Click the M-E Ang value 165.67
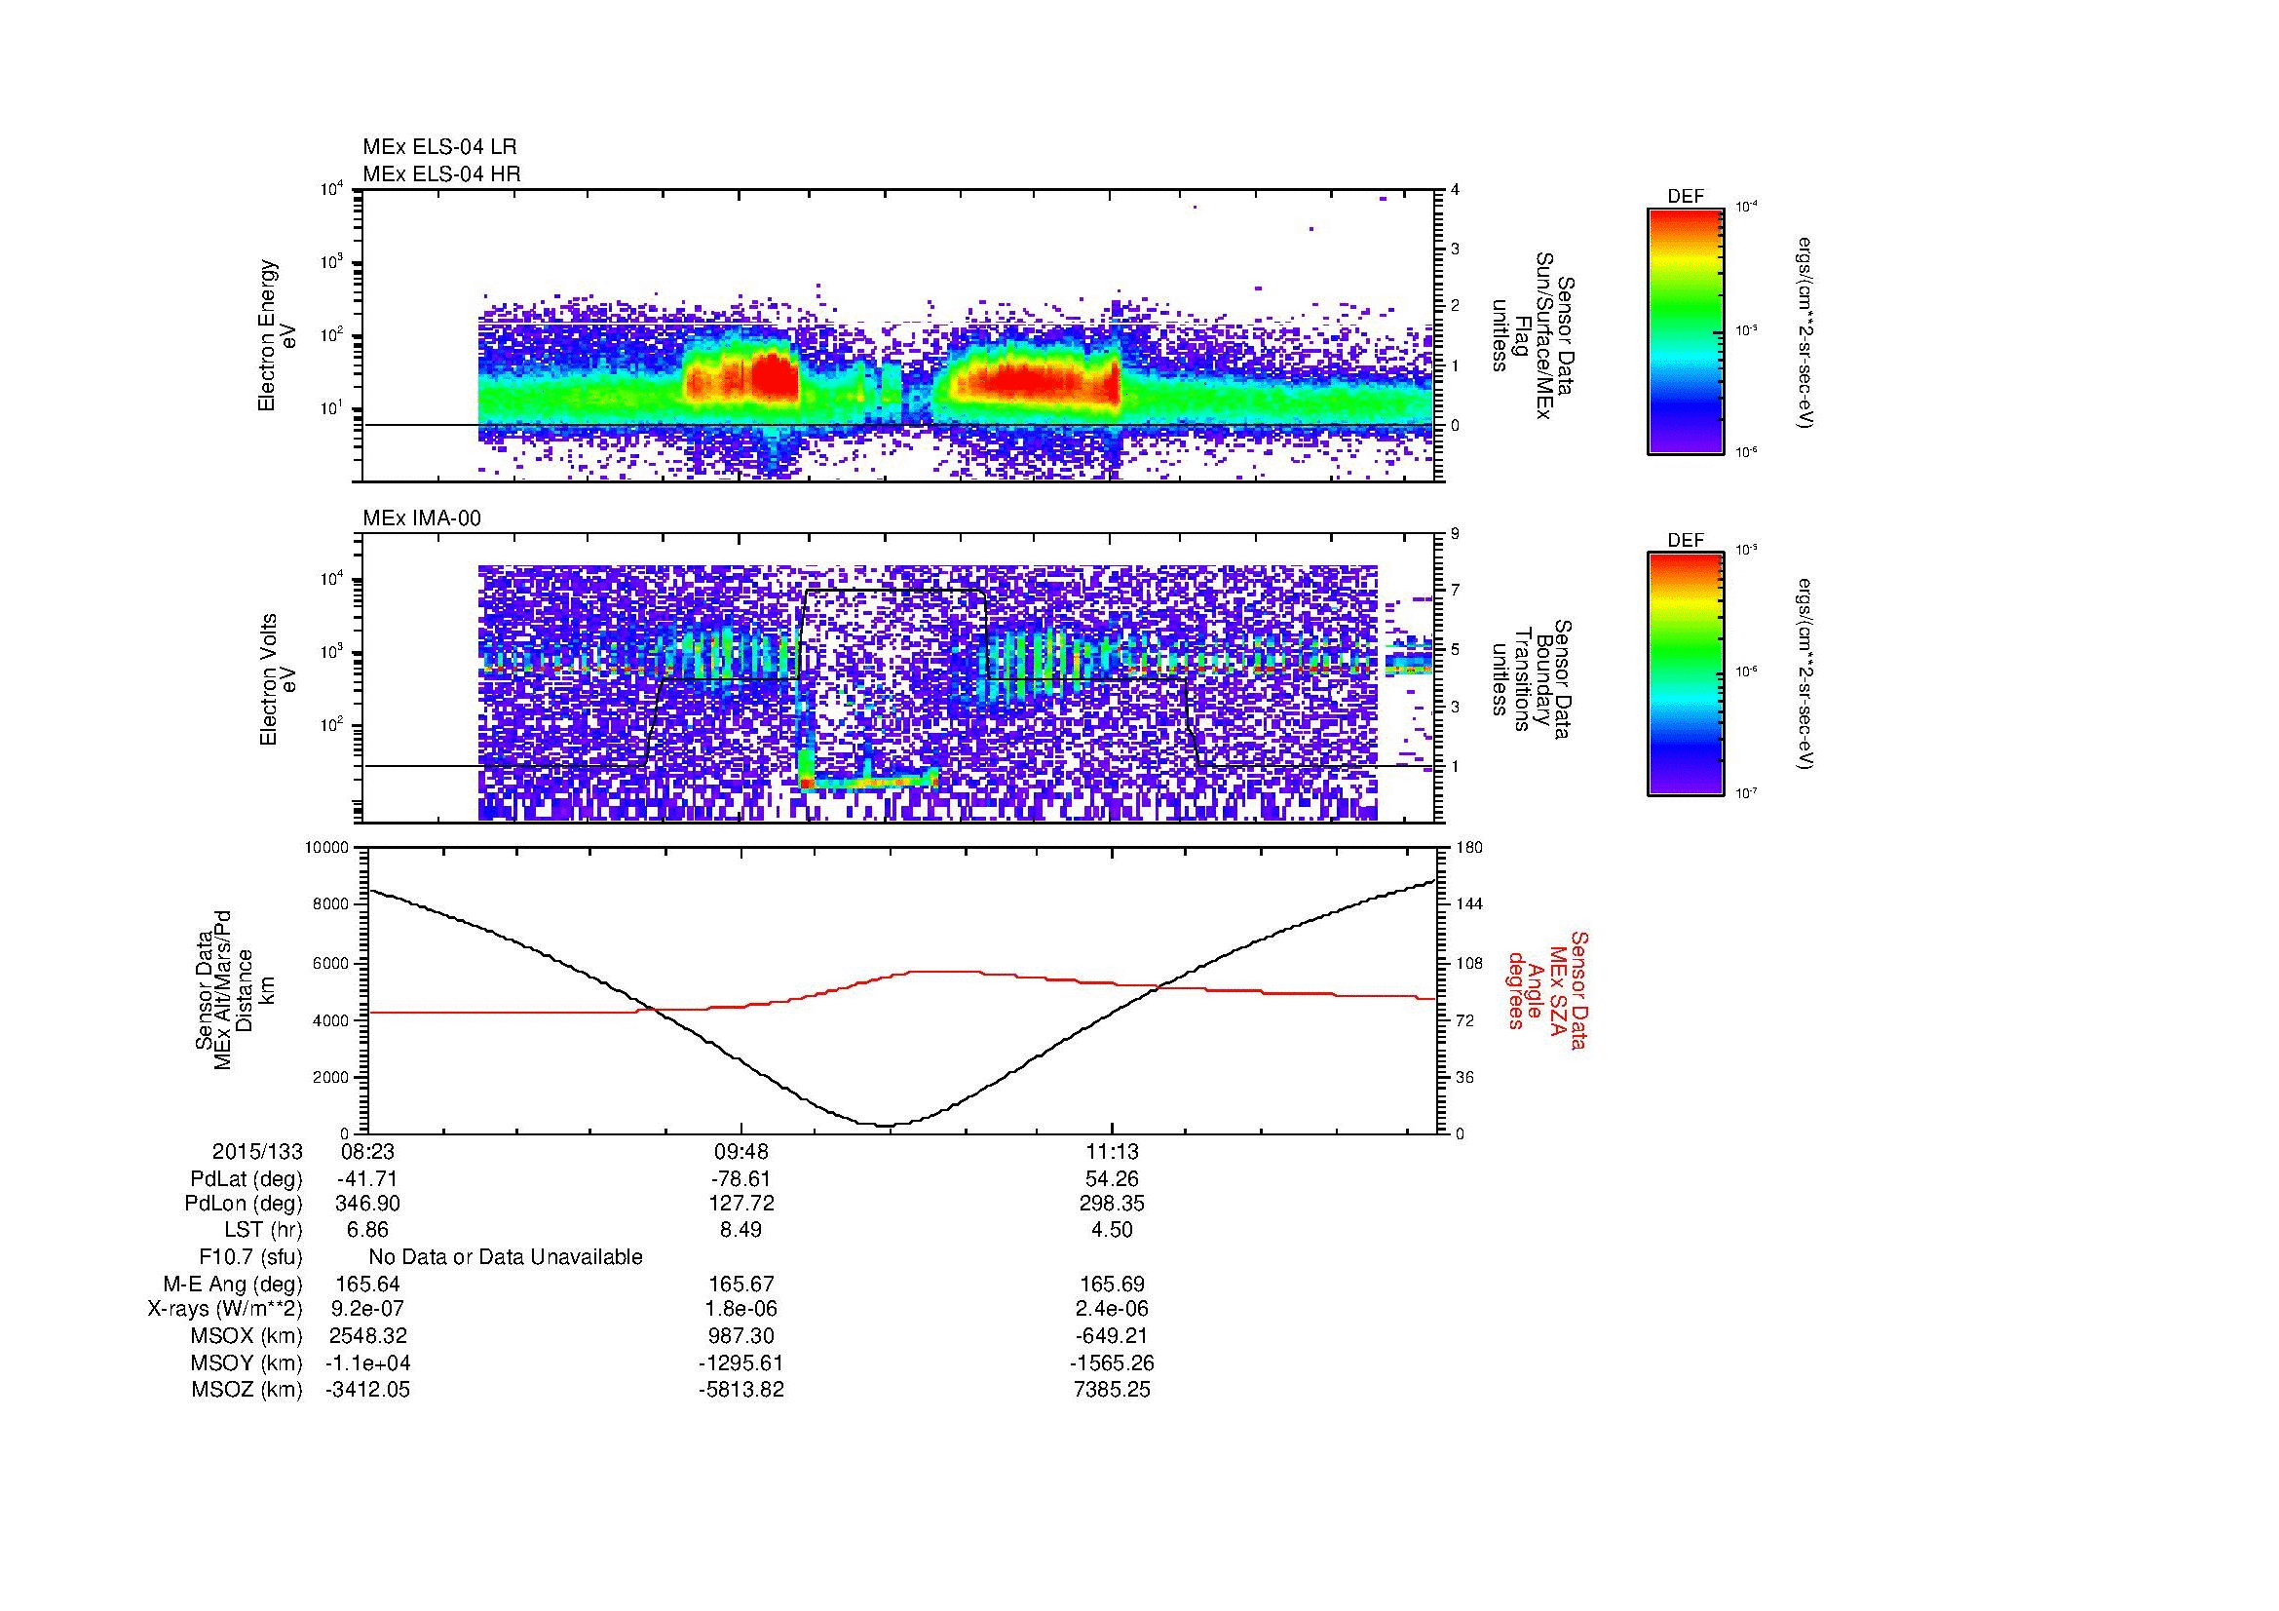Image resolution: width=2279 pixels, height=1611 pixels. [x=741, y=1285]
